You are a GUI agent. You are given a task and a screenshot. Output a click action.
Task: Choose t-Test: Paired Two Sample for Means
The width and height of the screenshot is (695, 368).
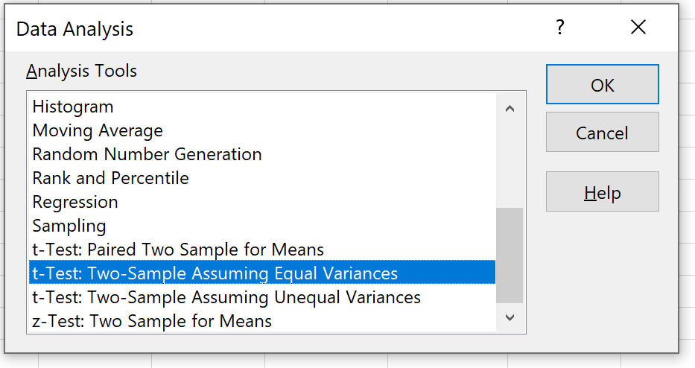click(178, 250)
